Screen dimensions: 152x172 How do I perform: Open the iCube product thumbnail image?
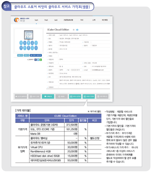(29, 40)
